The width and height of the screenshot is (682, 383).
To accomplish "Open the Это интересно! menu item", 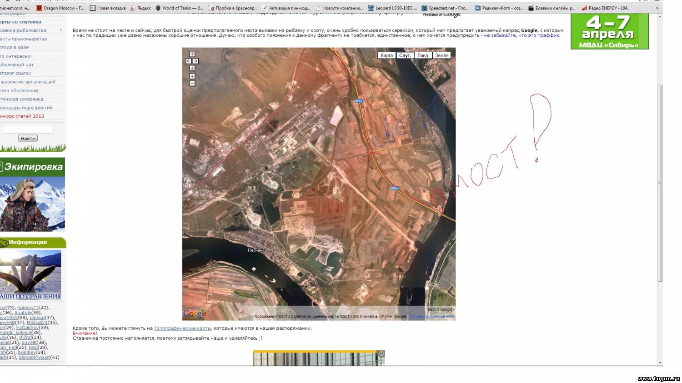I will pyautogui.click(x=16, y=56).
